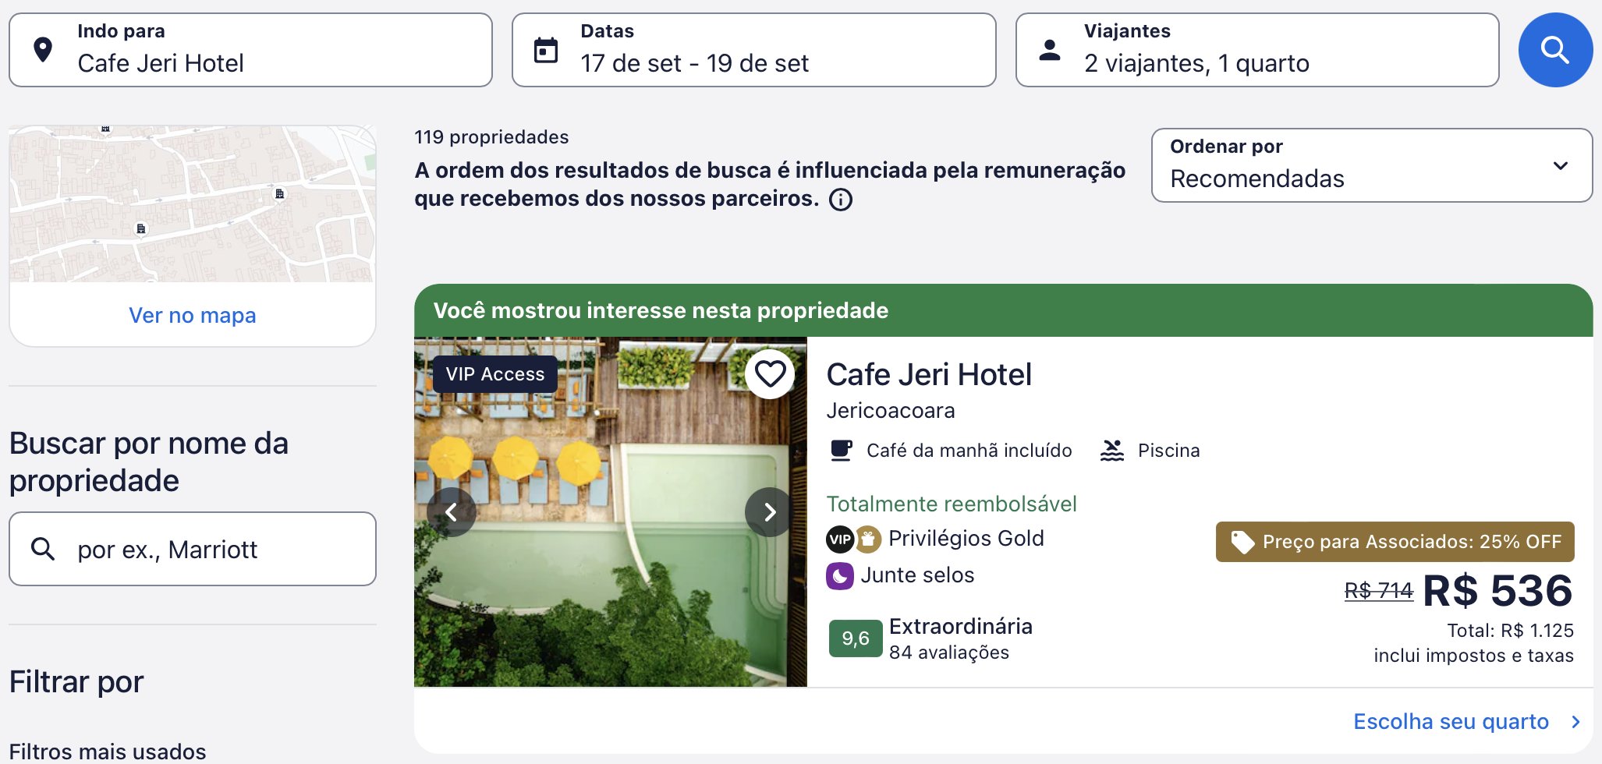1602x764 pixels.
Task: Click Cafe Jeri Hotel title
Action: 929,375
